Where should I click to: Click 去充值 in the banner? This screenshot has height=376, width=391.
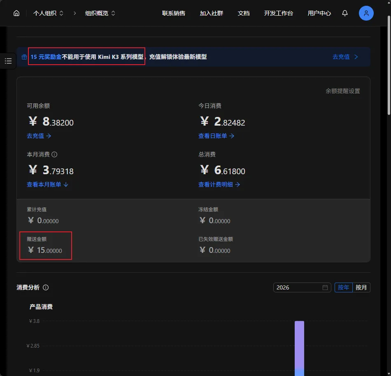pyautogui.click(x=345, y=57)
